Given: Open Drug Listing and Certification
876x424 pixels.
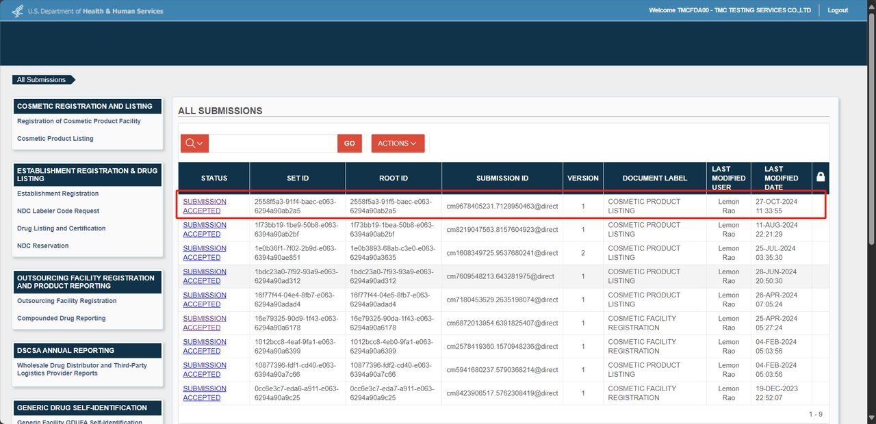Looking at the screenshot, I should tap(62, 228).
